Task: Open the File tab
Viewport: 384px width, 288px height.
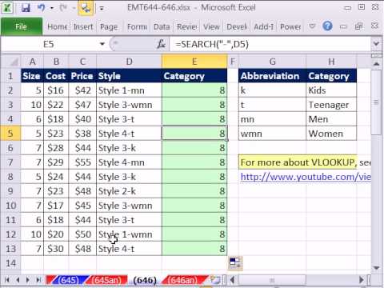Action: pyautogui.click(x=22, y=26)
